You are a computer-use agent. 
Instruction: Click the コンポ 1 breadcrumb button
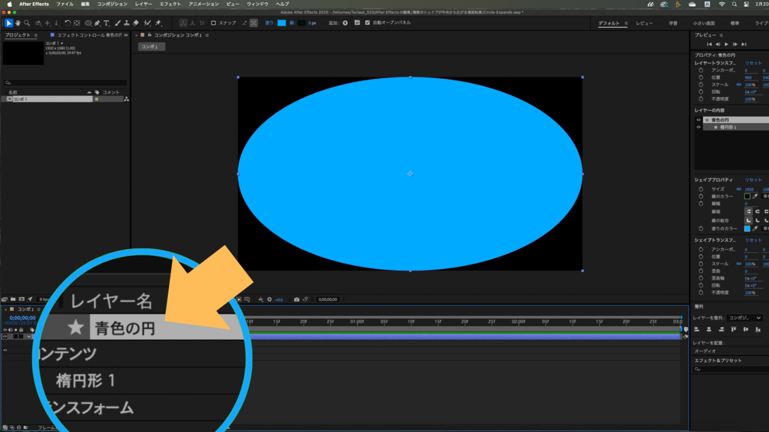pos(152,47)
